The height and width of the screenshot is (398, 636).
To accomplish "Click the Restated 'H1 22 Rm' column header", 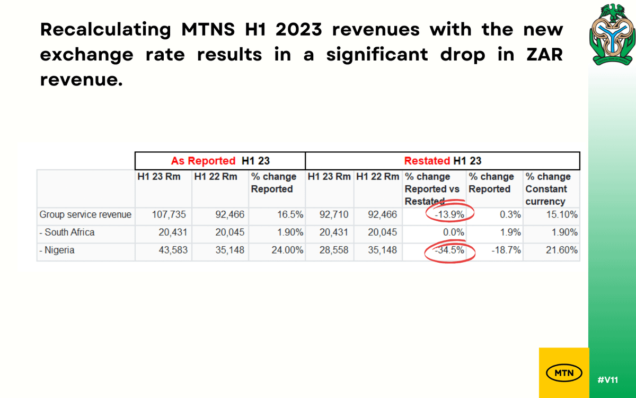I will point(378,188).
